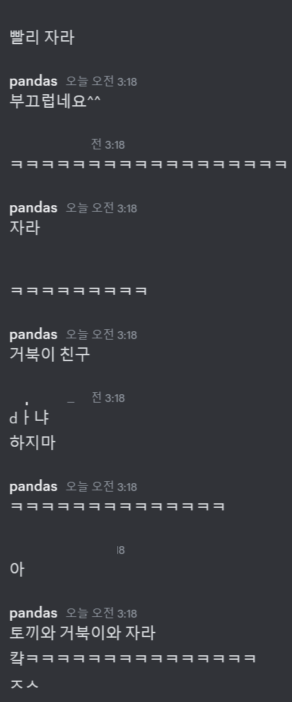292x702 pixels.
Task: Click the single '아' message
Action: (x=17, y=570)
